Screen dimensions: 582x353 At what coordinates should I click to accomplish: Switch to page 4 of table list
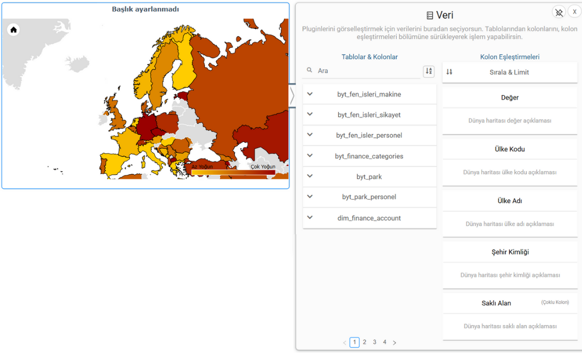[385, 343]
